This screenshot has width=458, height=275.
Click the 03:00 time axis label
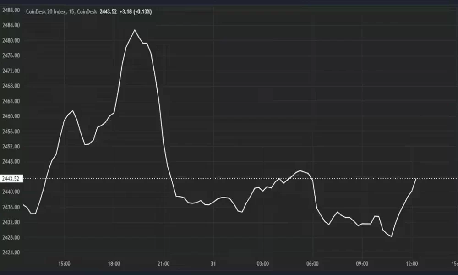tap(263, 264)
